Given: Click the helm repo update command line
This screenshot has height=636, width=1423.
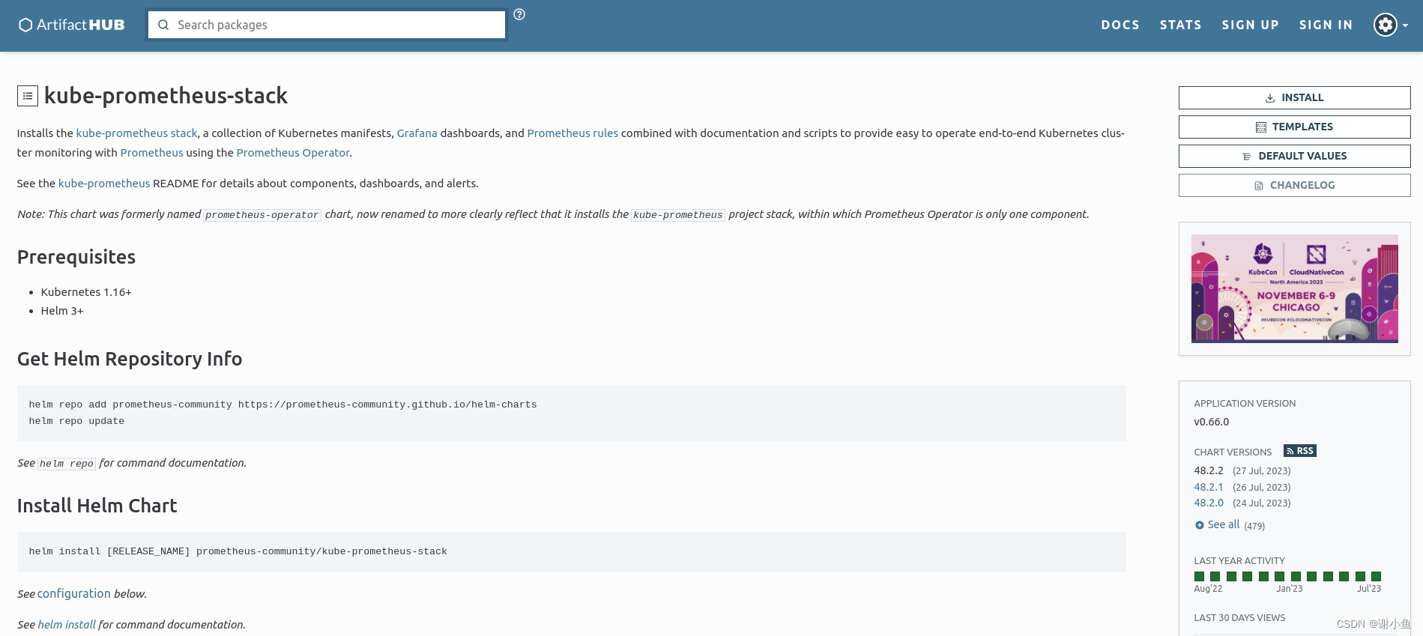Looking at the screenshot, I should [x=76, y=421].
